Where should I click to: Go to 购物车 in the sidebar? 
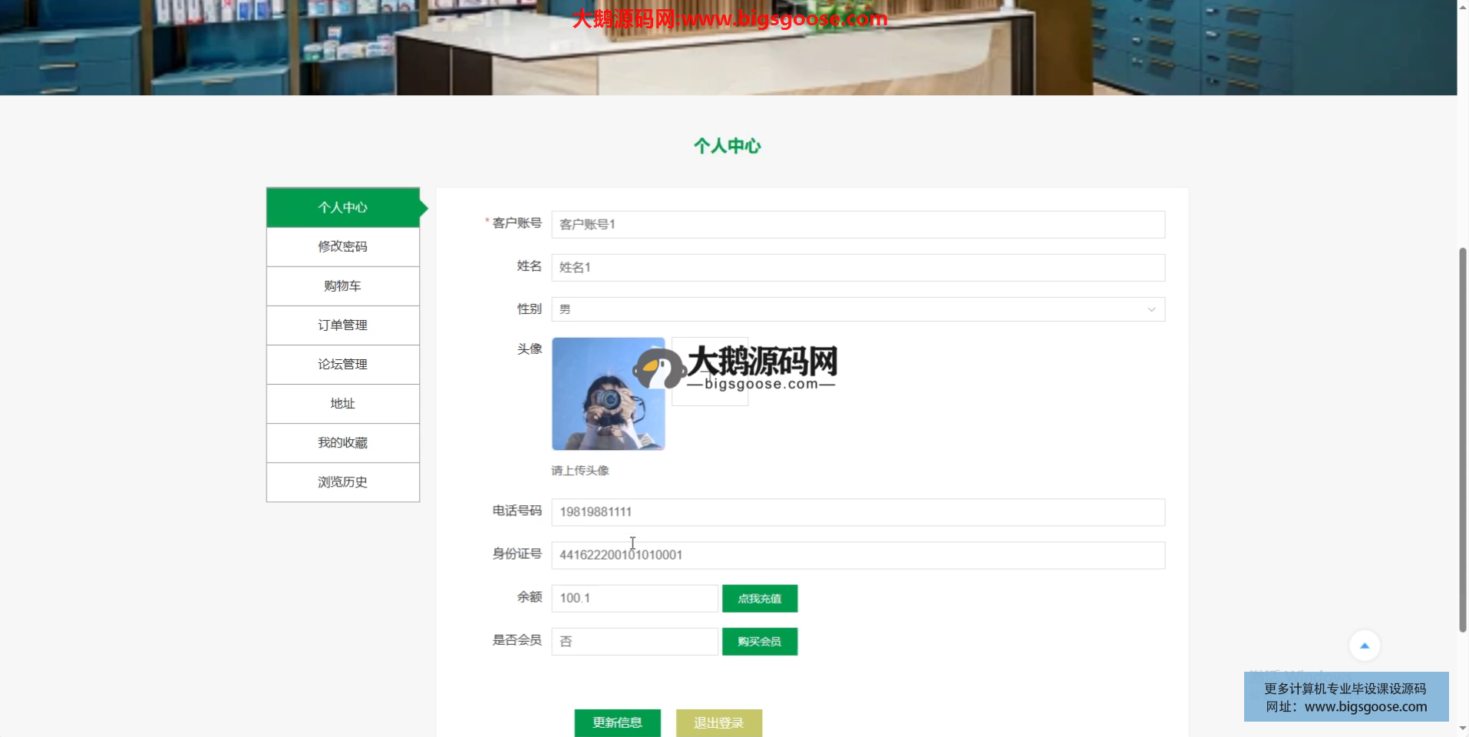coord(342,286)
